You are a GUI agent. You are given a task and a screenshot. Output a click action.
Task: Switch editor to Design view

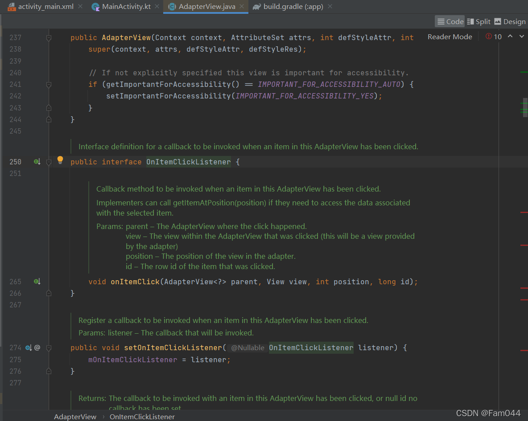[x=510, y=21]
